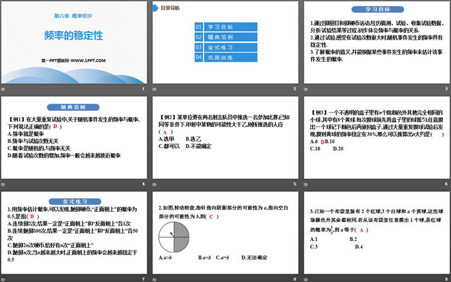Click the 目录导航 arrow icon on slide 2

pyautogui.click(x=155, y=8)
